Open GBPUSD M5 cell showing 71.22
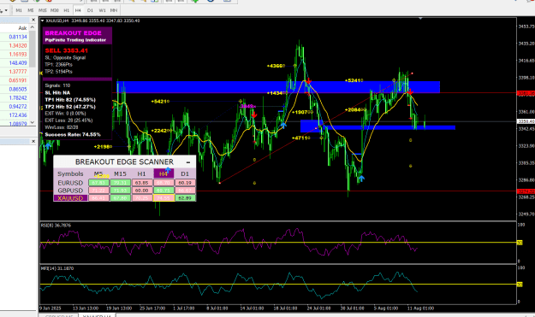535x317 pixels. (98, 191)
